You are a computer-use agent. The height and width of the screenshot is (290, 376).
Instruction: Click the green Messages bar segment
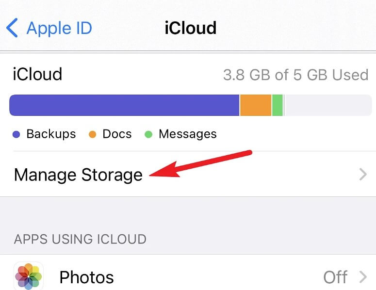coord(278,105)
